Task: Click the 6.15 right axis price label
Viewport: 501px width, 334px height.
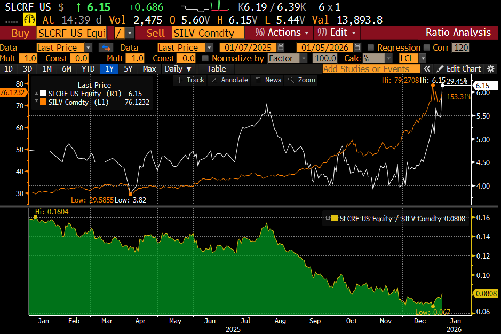Action: 484,86
